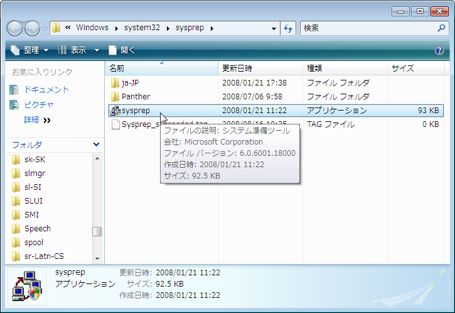This screenshot has width=455, height=313.
Task: Open the dropdown arrow beside 表示
Action: [97, 50]
